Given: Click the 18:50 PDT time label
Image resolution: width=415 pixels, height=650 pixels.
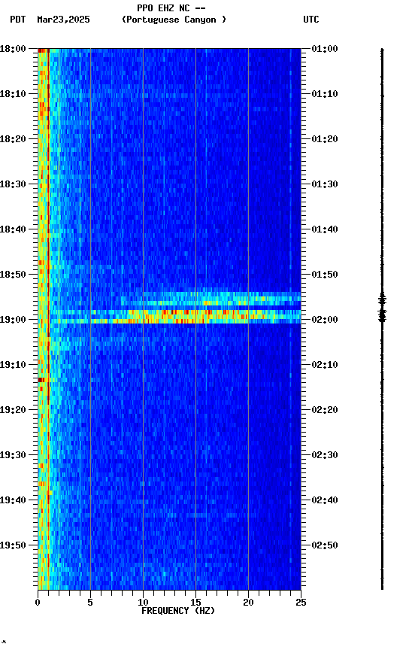Looking at the screenshot, I should coord(13,275).
